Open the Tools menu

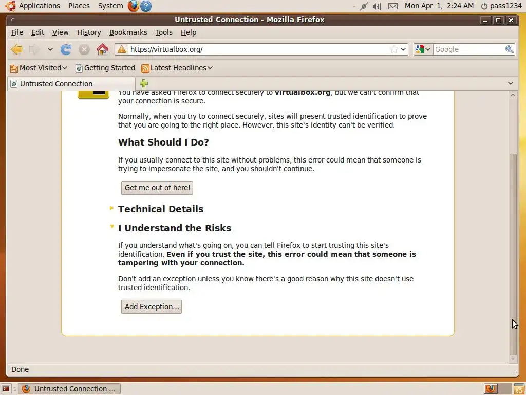pos(164,32)
